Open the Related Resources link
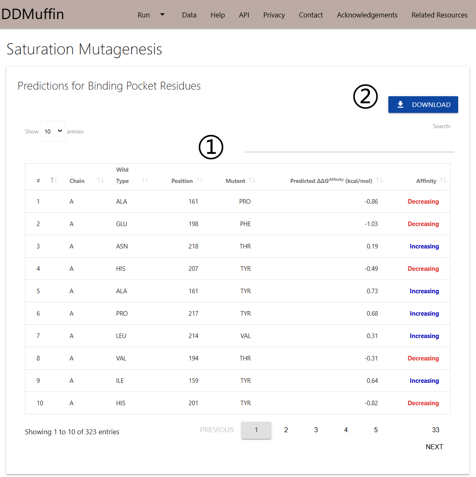Image resolution: width=476 pixels, height=477 pixels. point(439,15)
